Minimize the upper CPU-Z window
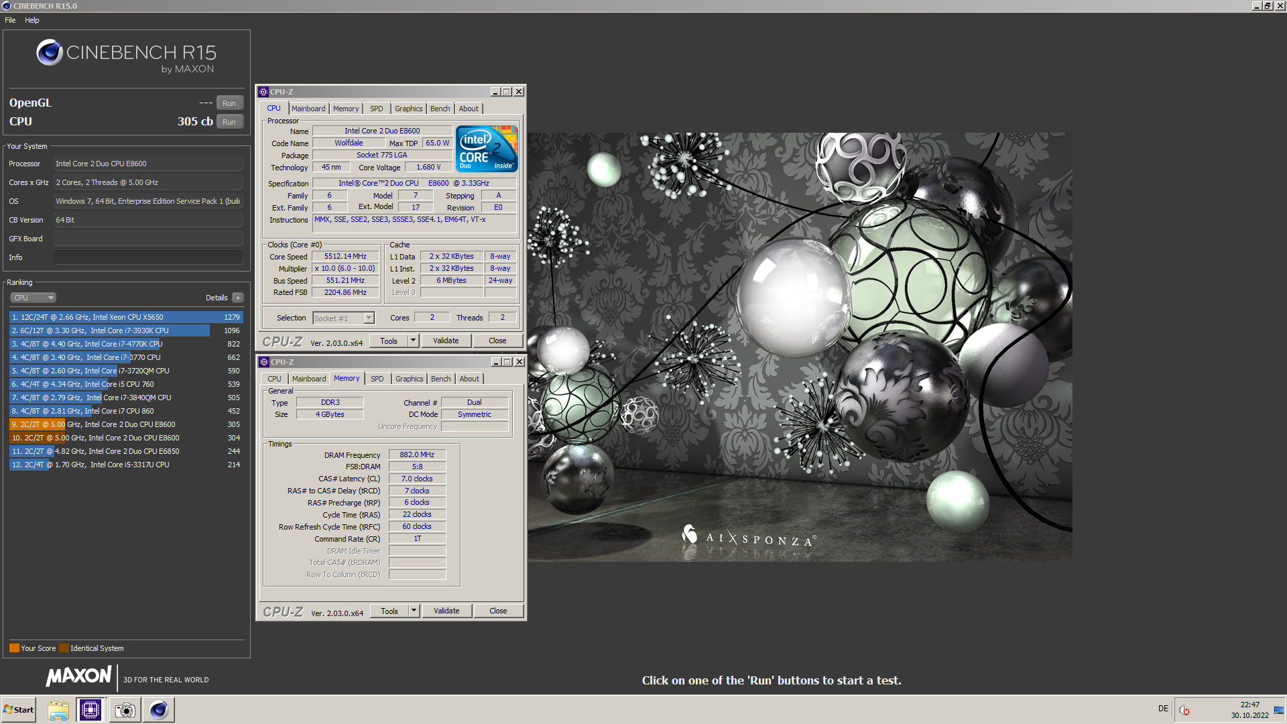The image size is (1287, 724). (495, 92)
